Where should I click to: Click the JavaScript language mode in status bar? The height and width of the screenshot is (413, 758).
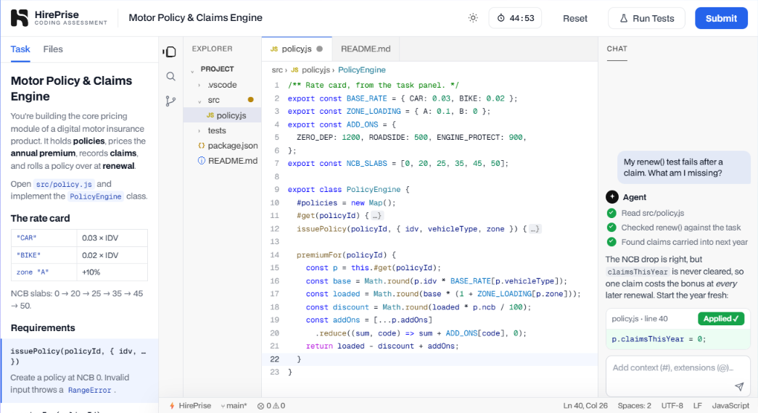730,406
